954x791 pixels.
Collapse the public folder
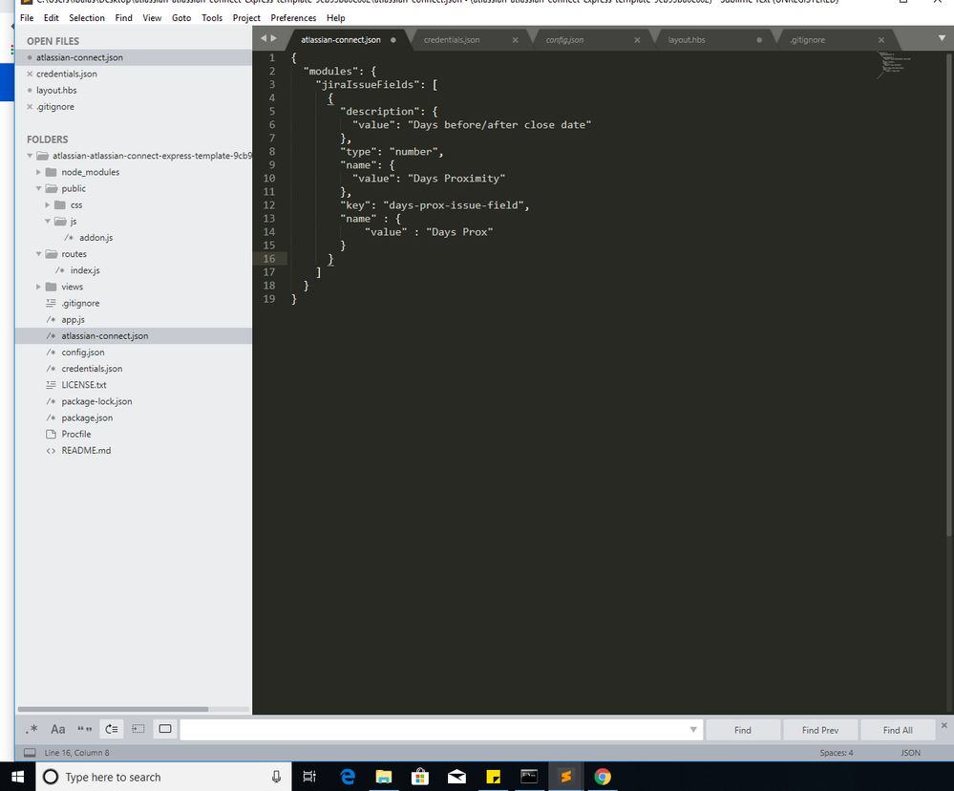pos(38,188)
